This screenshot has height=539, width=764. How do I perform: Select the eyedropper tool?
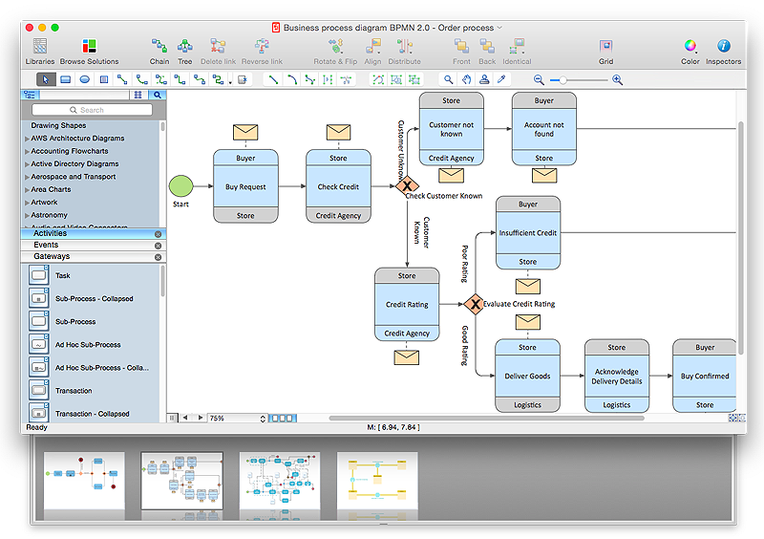click(x=501, y=79)
